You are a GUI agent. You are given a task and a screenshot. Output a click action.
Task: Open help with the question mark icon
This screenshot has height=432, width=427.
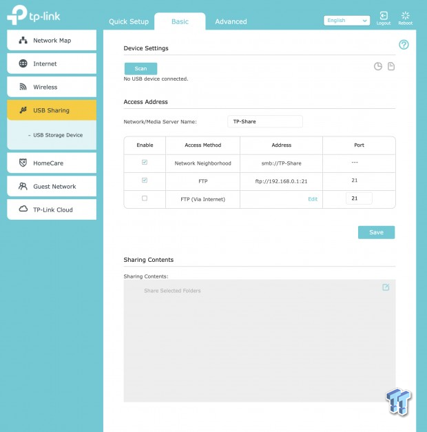click(x=404, y=45)
